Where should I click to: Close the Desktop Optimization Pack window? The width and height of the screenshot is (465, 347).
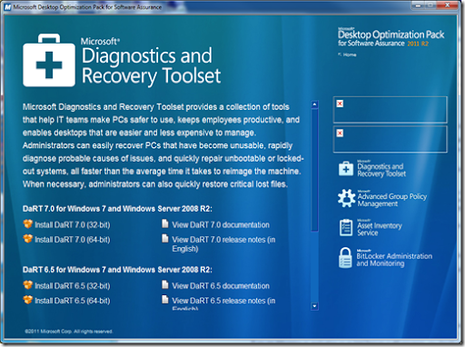tap(448, 5)
